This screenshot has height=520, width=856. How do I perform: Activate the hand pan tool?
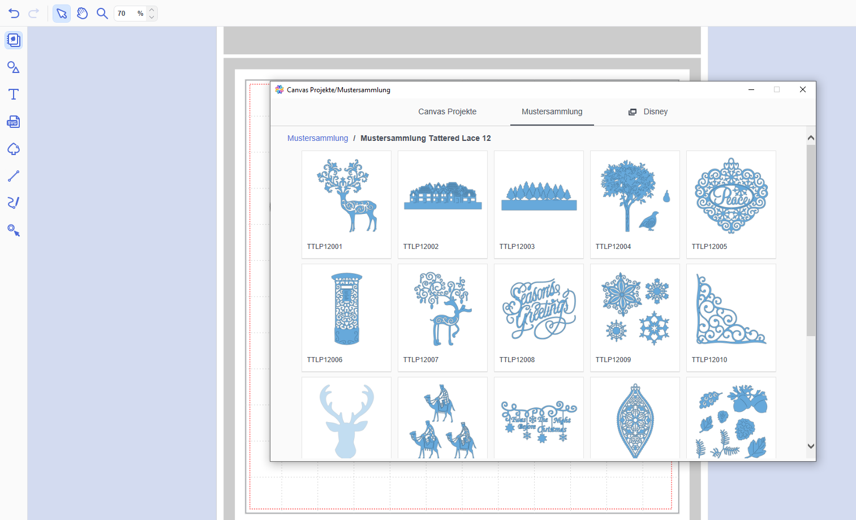(x=82, y=14)
